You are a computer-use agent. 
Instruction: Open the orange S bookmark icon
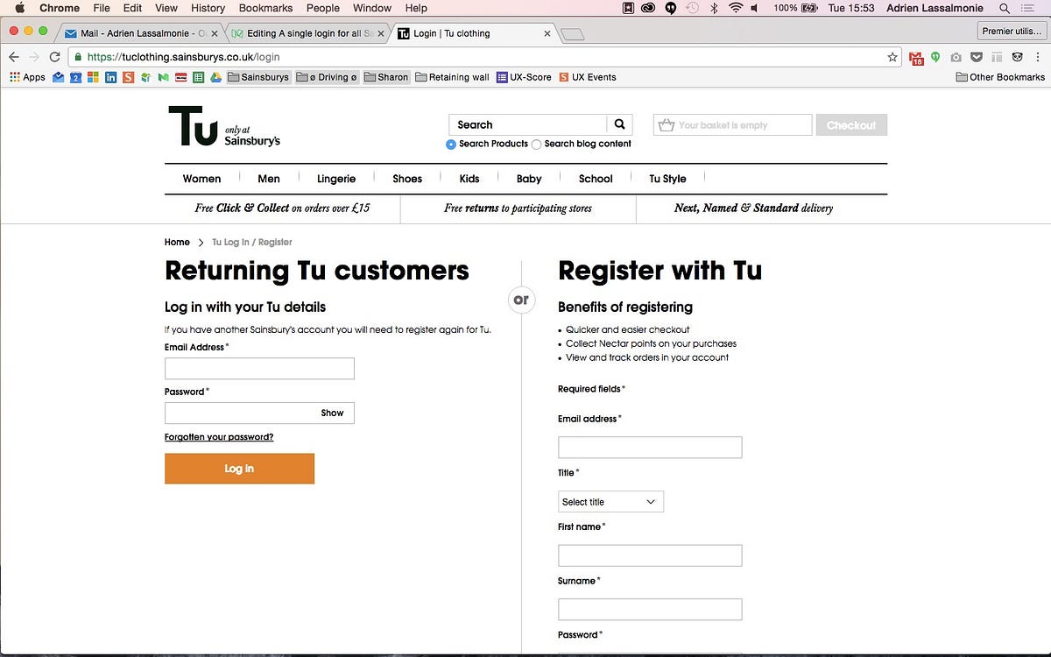click(128, 77)
